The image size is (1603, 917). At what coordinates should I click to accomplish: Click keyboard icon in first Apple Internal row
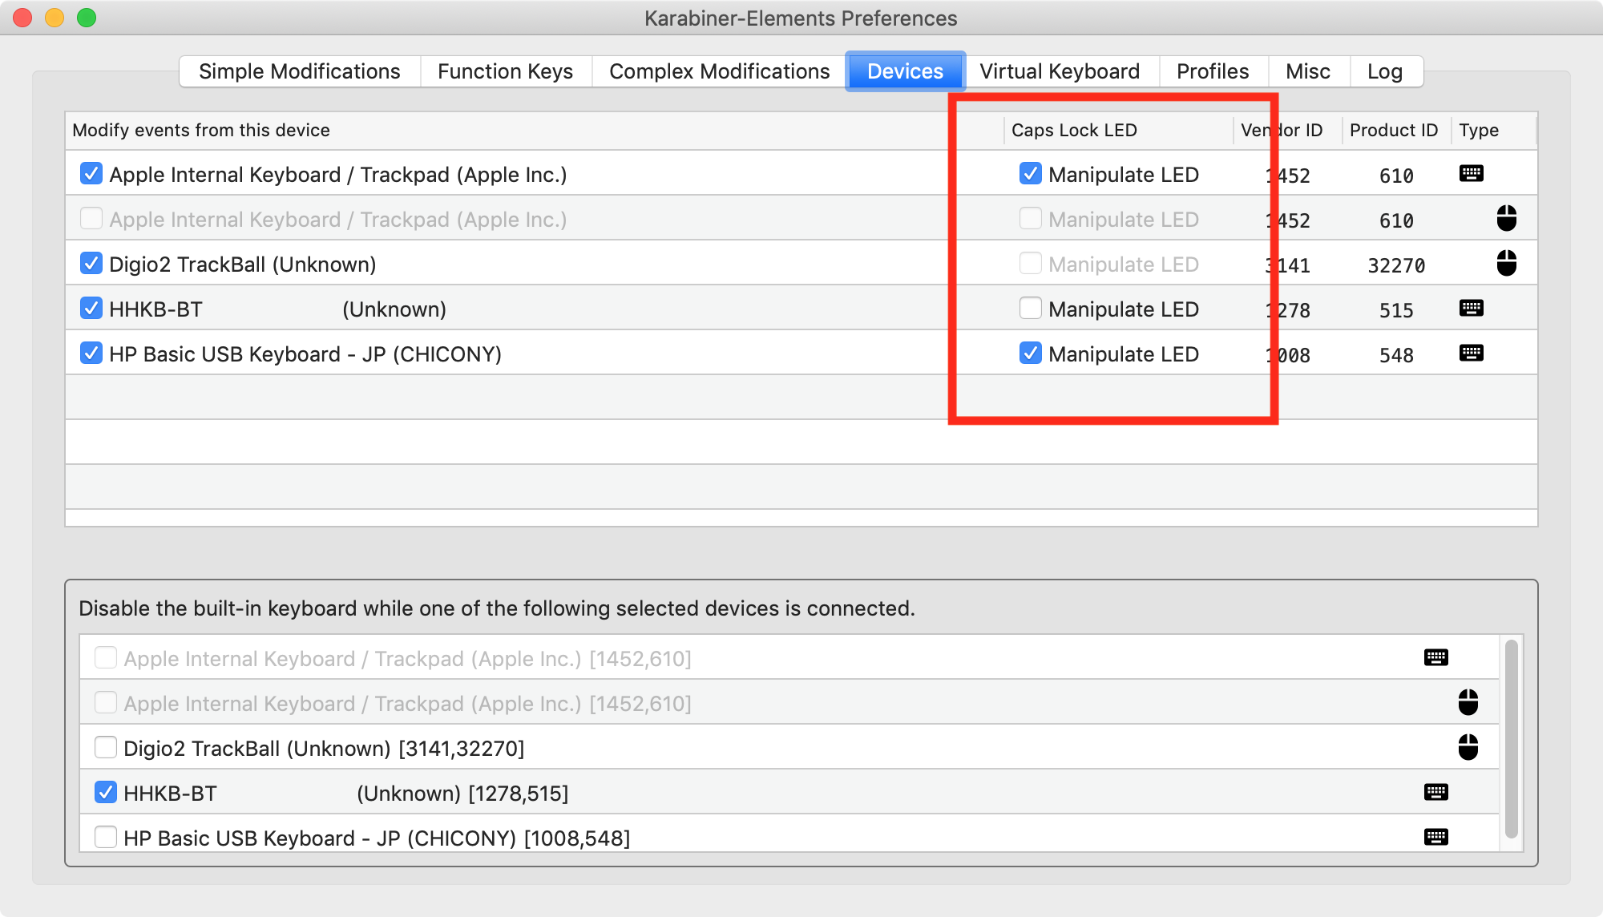[1471, 174]
